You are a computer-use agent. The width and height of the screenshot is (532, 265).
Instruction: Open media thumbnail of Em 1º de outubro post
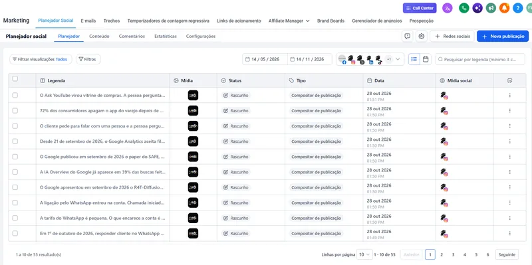coord(193,233)
